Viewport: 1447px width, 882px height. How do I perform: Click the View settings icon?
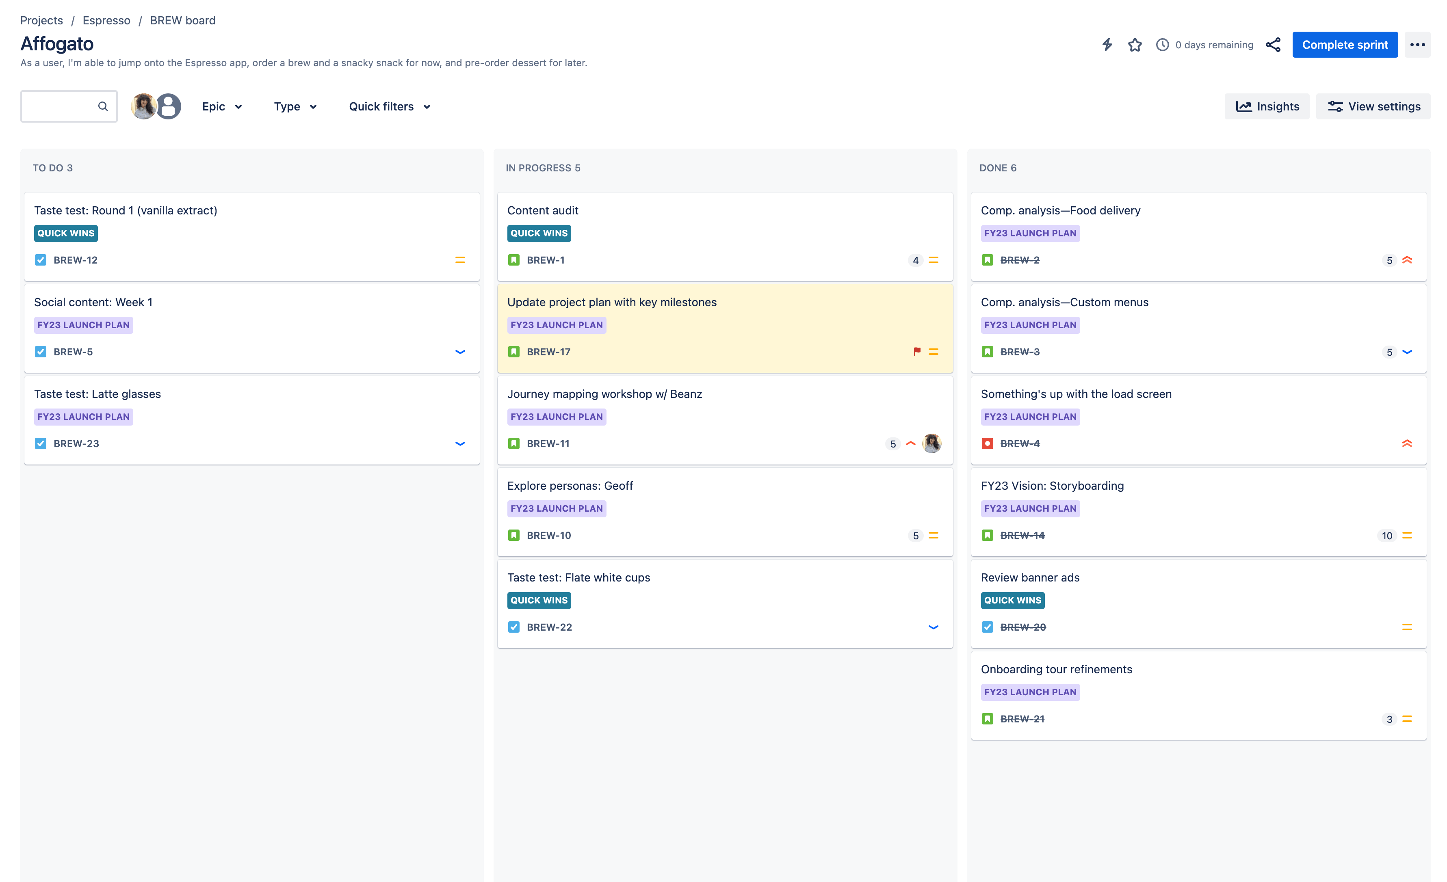pyautogui.click(x=1334, y=106)
